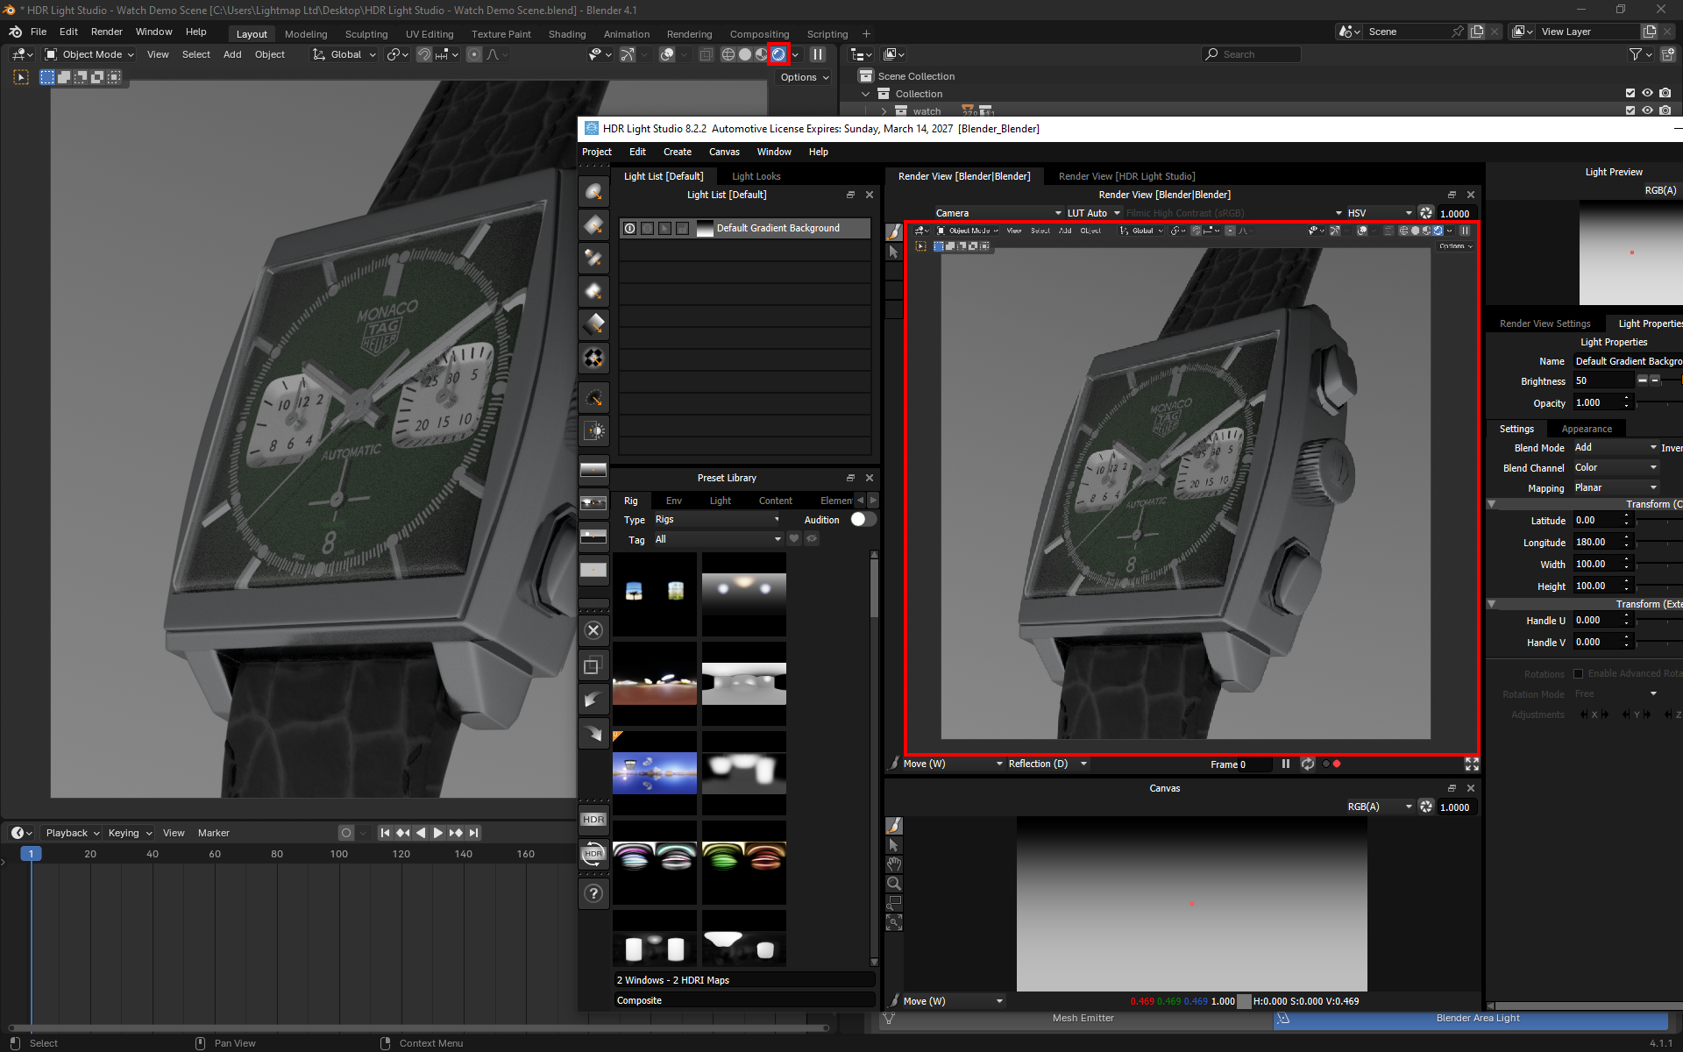The image size is (1683, 1052).
Task: Check Enable Advanced Rotations checkbox
Action: click(x=1578, y=673)
